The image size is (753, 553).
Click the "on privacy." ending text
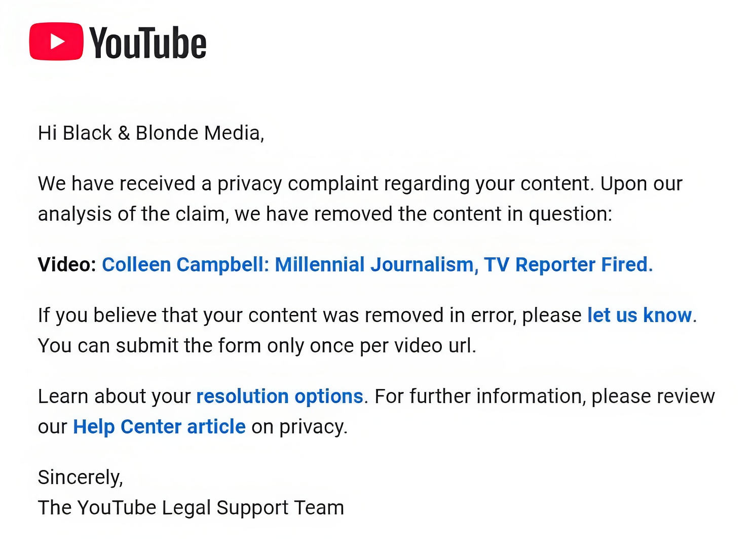tap(299, 427)
